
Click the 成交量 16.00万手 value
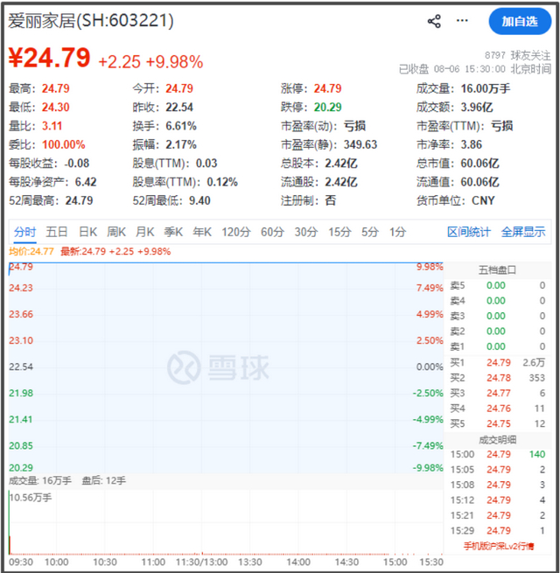(x=486, y=89)
